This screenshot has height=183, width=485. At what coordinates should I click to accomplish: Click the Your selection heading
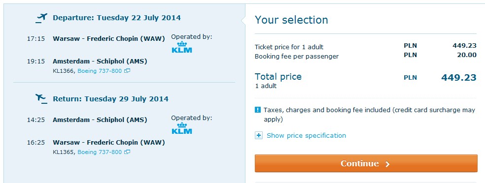pyautogui.click(x=291, y=20)
